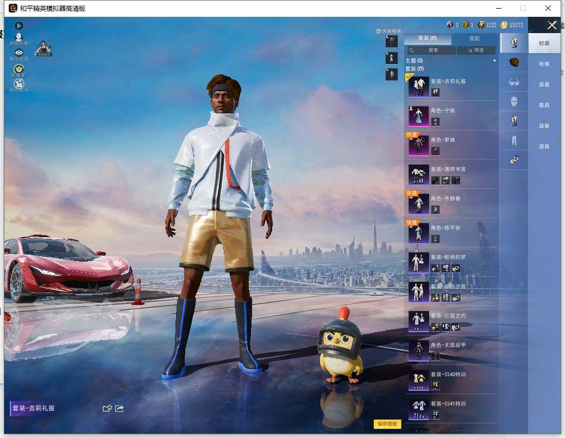Click the play arrow icon at top left
Viewport: 565px width, 438px height.
18,26
